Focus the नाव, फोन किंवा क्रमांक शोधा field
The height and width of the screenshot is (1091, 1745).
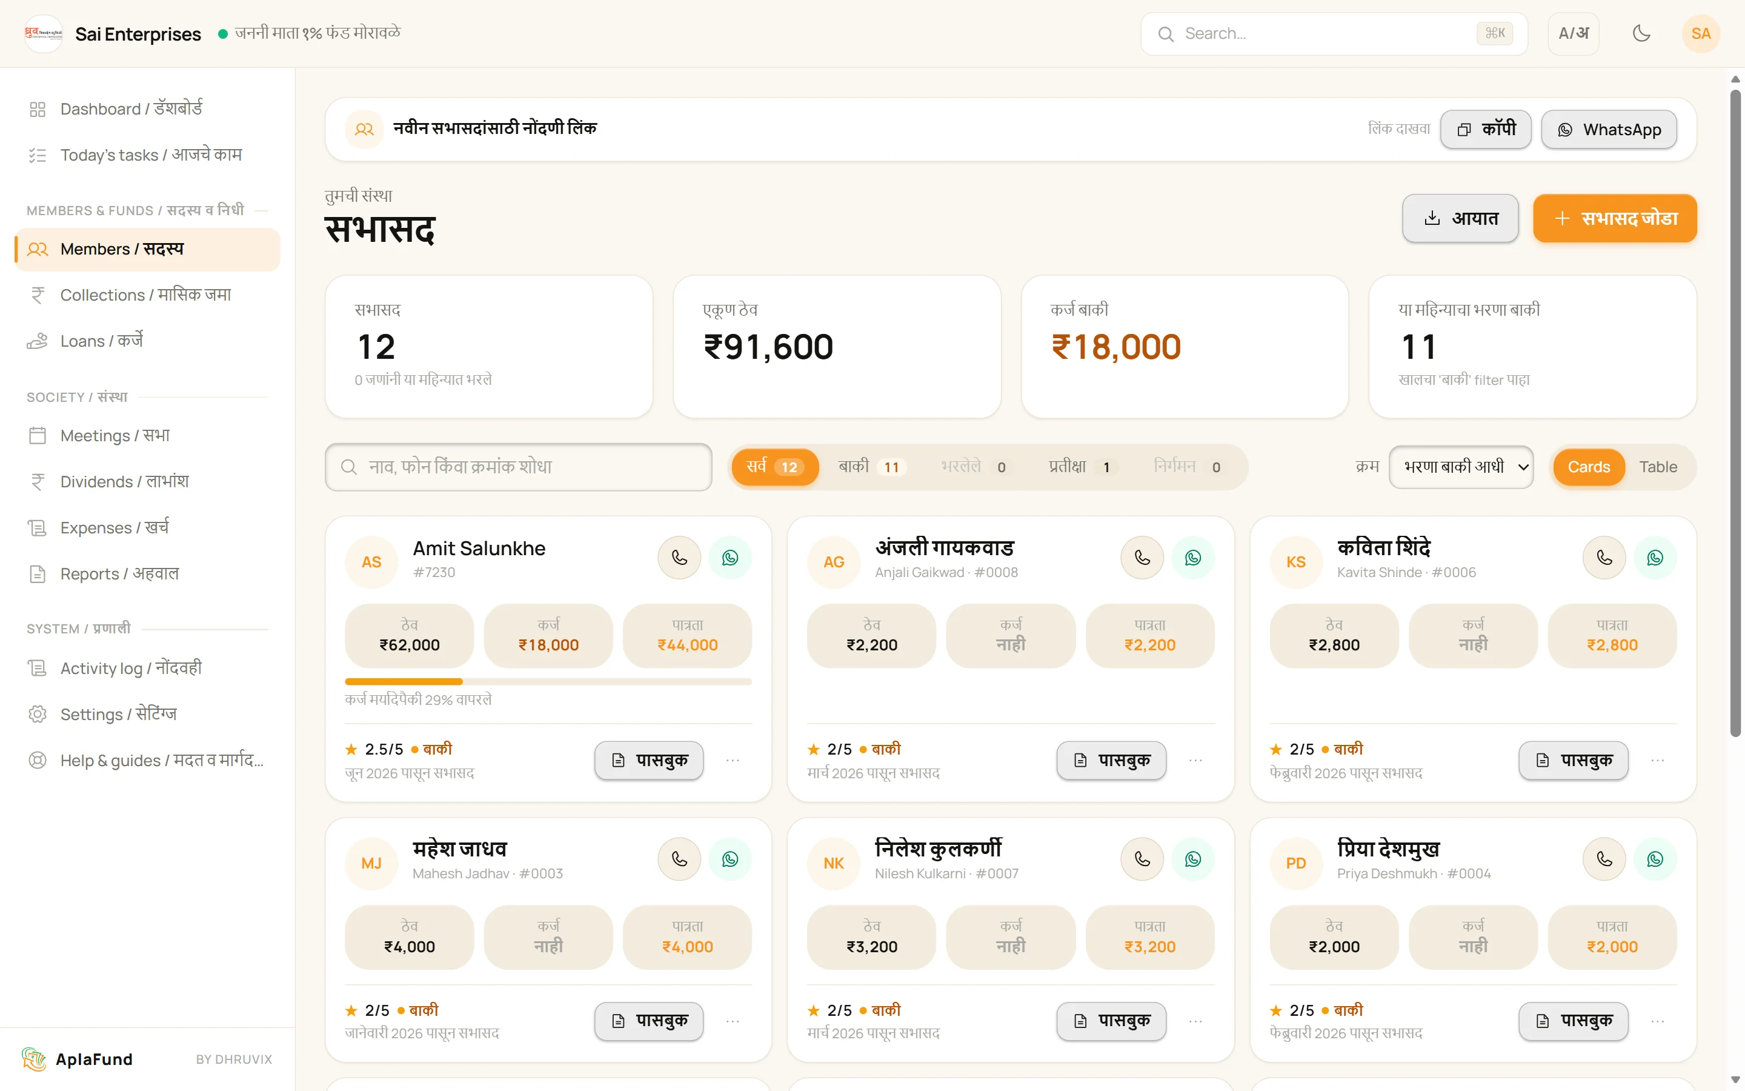click(x=519, y=467)
